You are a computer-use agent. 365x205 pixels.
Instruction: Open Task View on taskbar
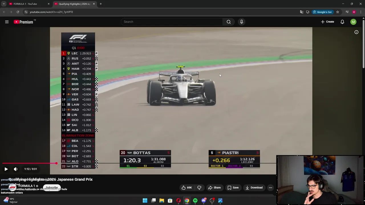coord(153,200)
